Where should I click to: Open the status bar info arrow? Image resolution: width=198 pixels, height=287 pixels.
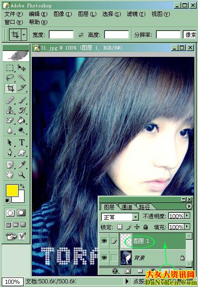point(127,281)
